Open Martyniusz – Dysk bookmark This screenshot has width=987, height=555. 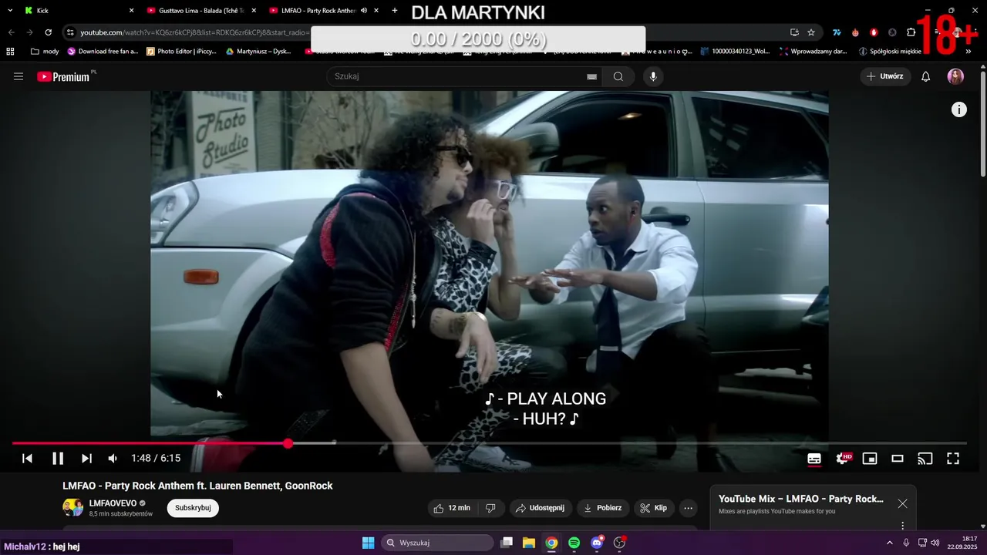(x=258, y=52)
